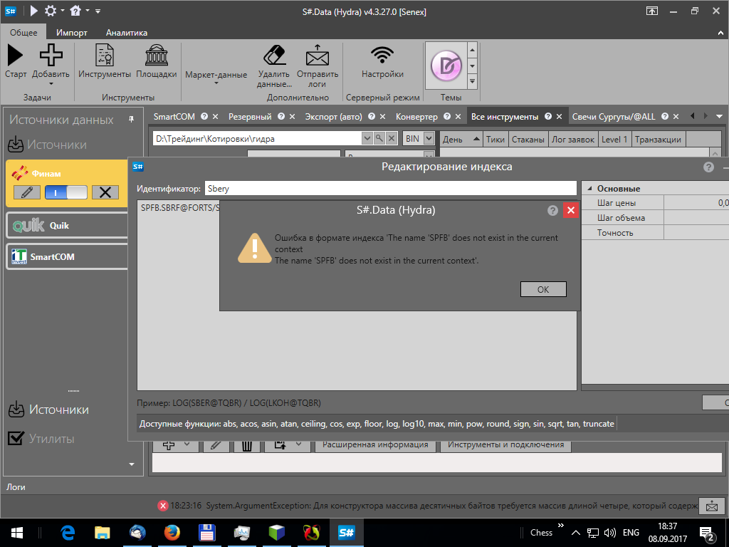Image resolution: width=729 pixels, height=547 pixels.
Task: Open the Конвертер tab
Action: coord(416,117)
